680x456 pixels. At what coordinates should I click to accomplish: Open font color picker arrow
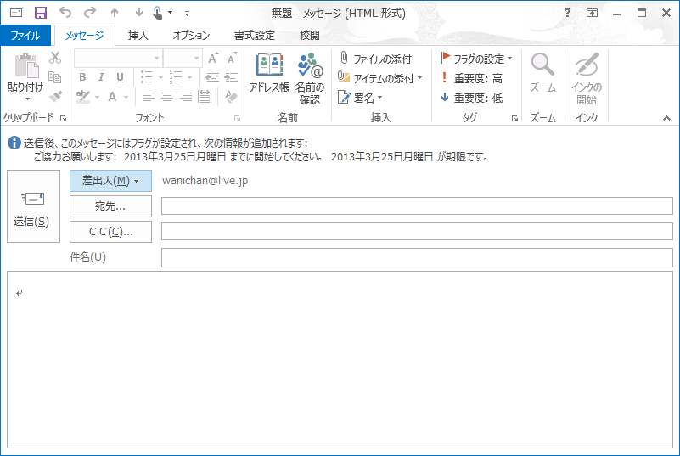pos(126,97)
